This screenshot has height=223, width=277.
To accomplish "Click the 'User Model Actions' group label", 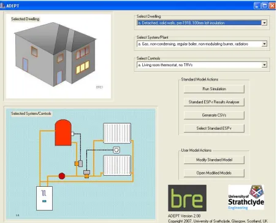I will click(196, 151).
